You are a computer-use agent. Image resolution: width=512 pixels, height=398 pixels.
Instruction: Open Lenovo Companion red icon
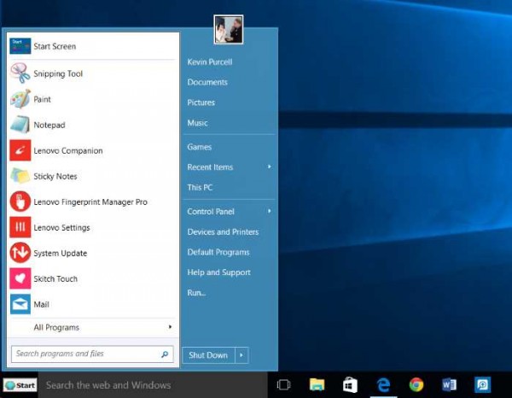point(20,150)
